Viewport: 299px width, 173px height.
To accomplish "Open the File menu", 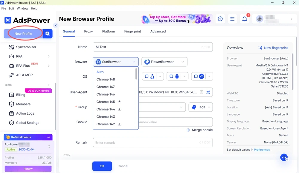I will pyautogui.click(x=4, y=8).
